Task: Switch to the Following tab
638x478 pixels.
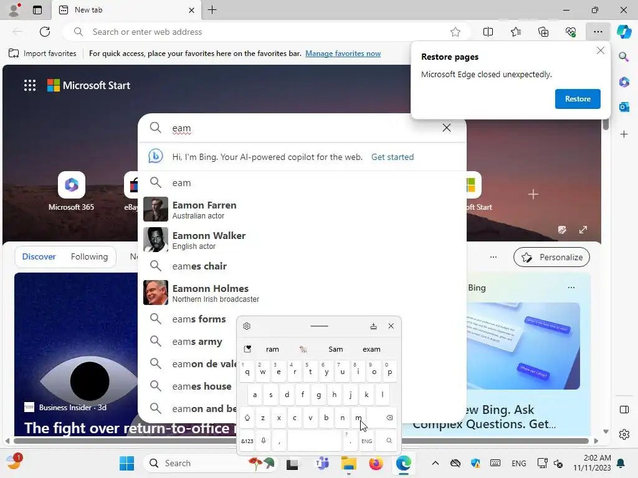Action: [x=89, y=257]
